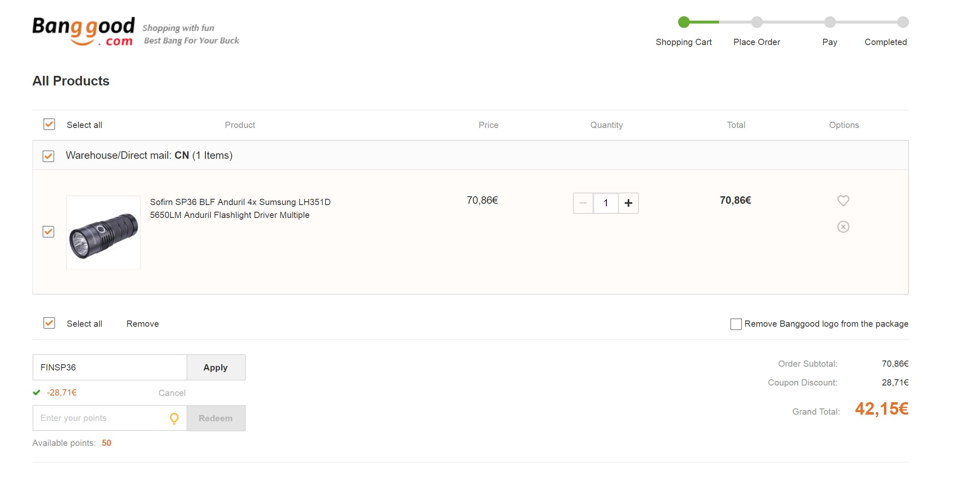Click the Order Subtotal value 70,86€
Screen dimensions: 959x478
point(895,364)
